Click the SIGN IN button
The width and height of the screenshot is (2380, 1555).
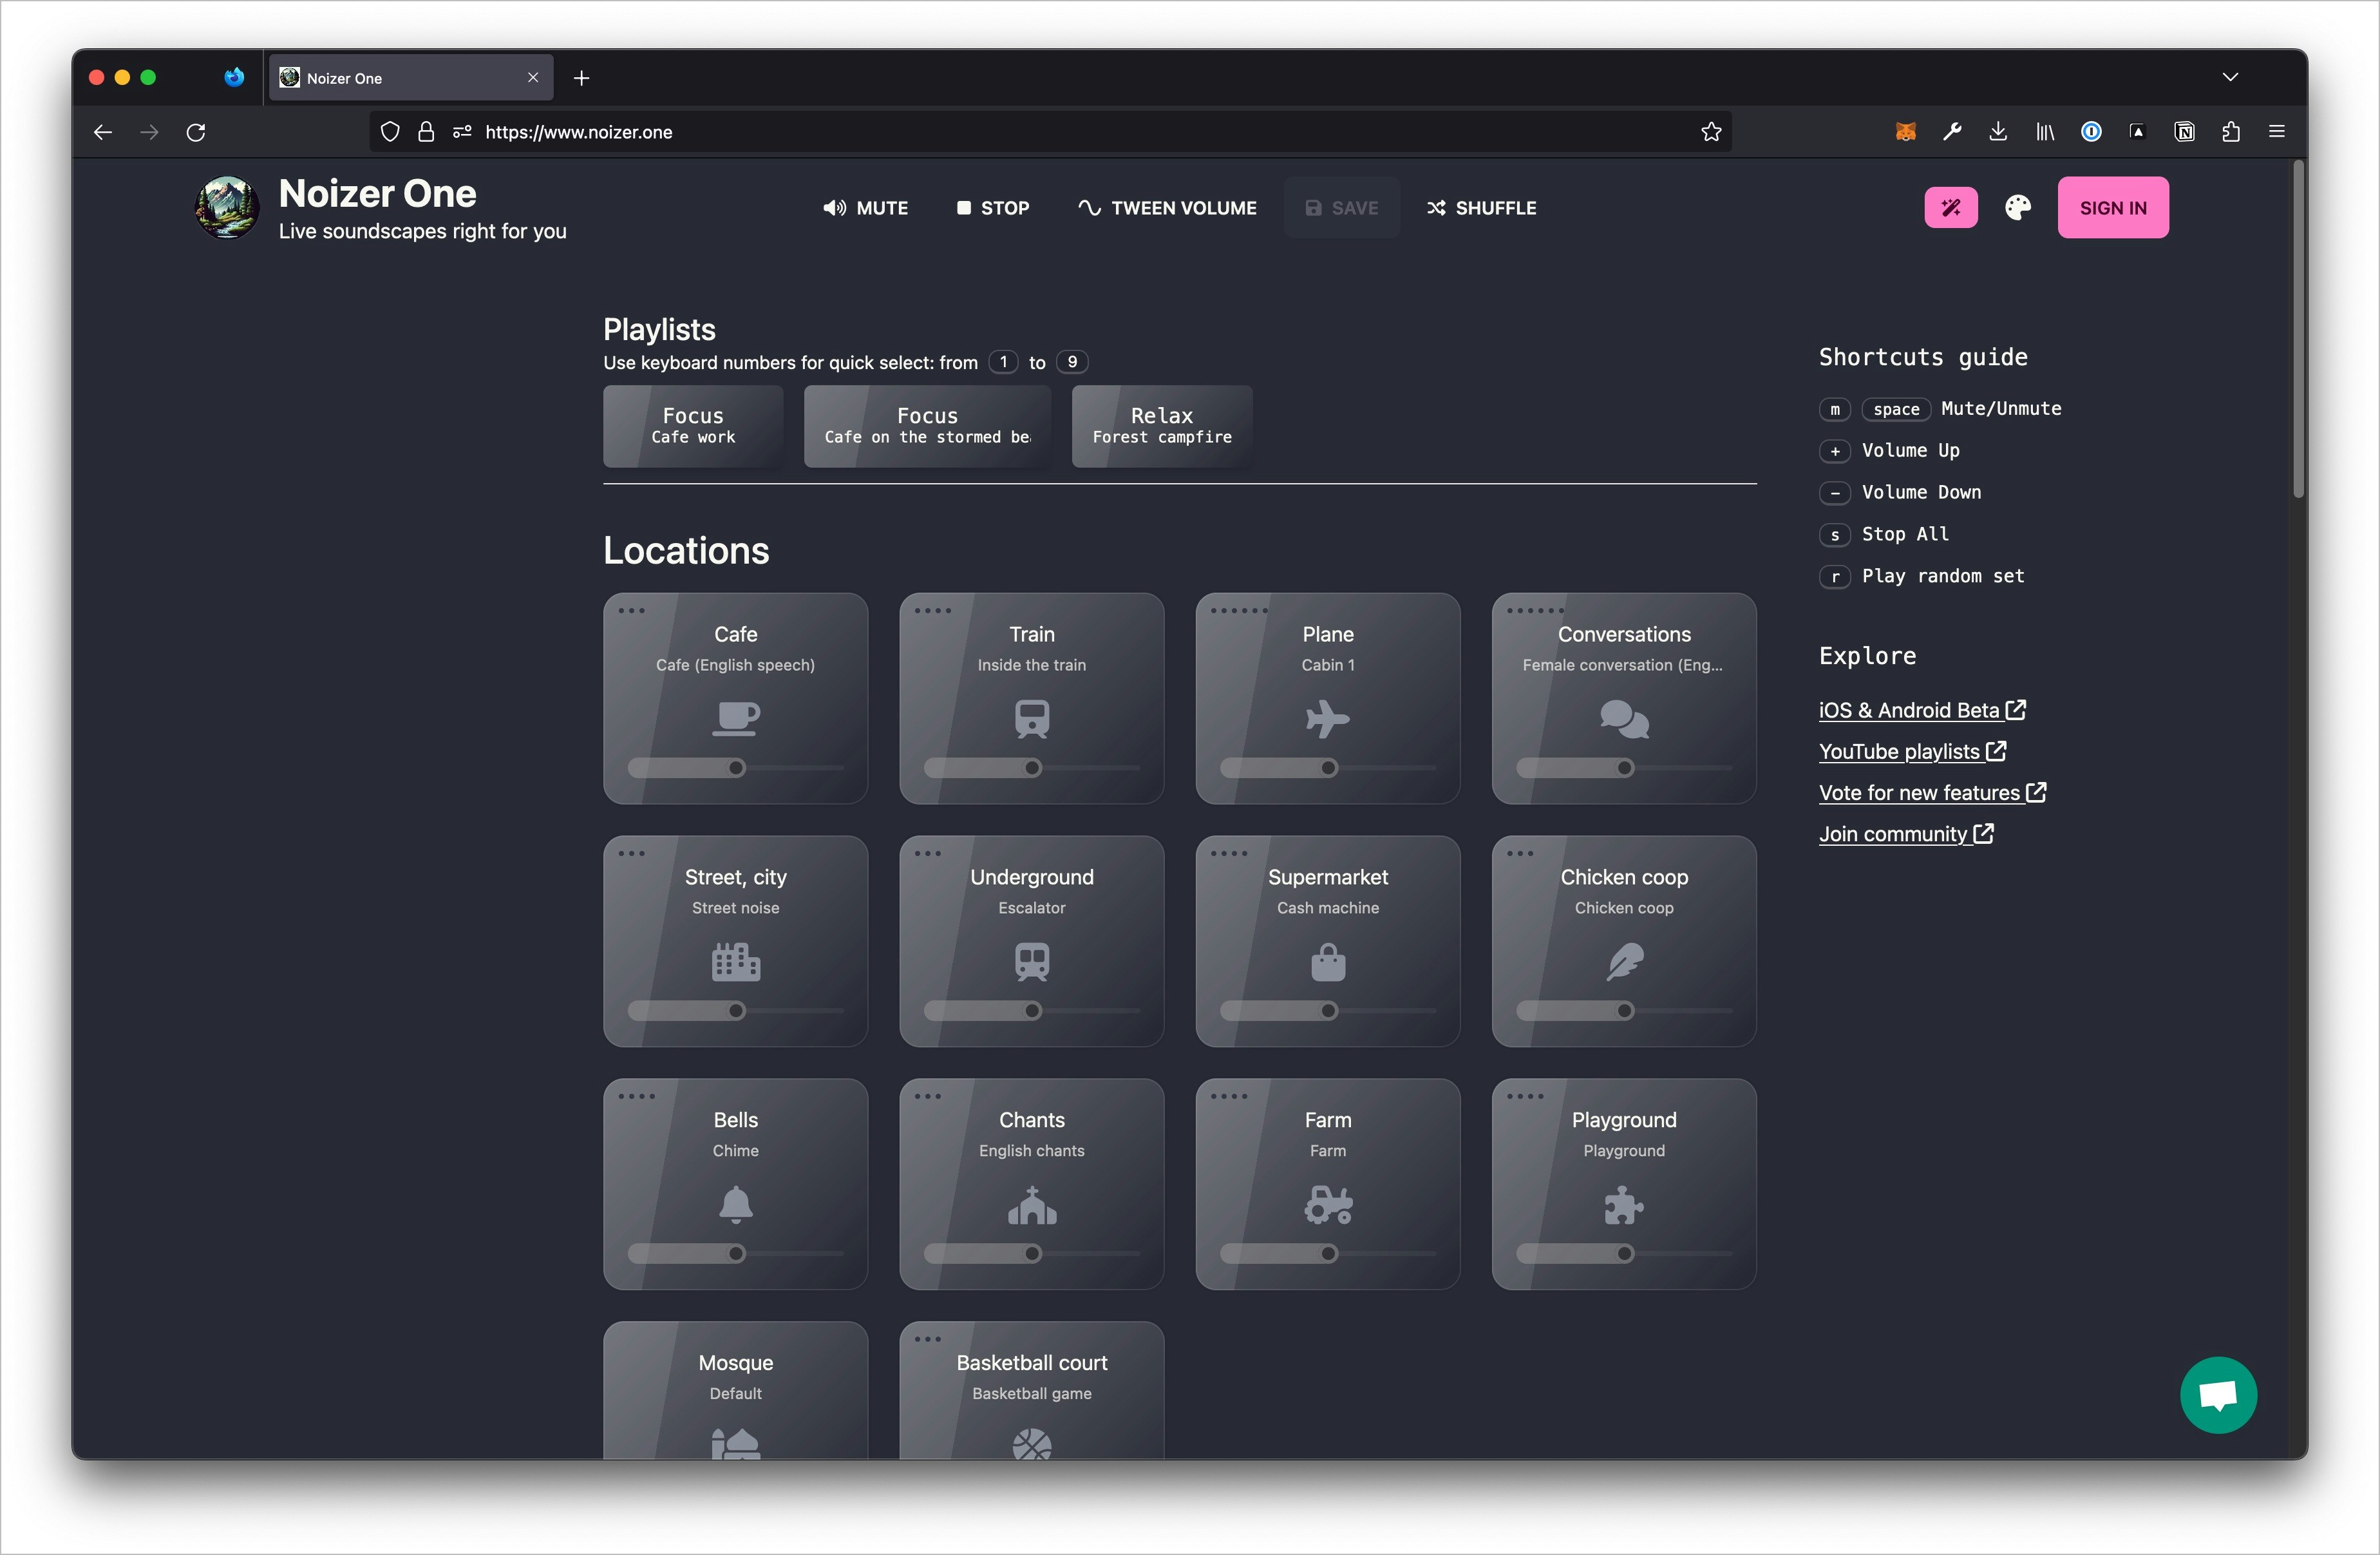(x=2113, y=208)
